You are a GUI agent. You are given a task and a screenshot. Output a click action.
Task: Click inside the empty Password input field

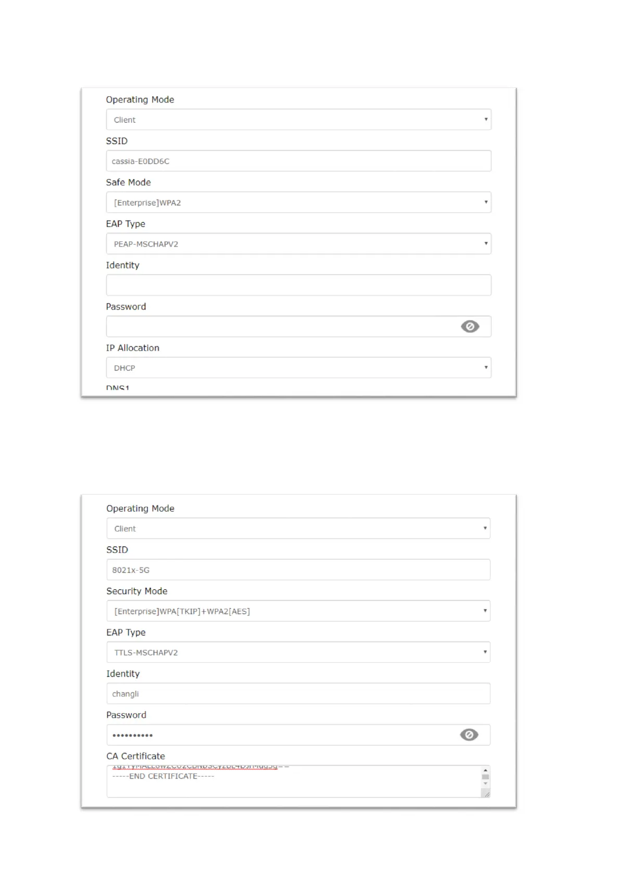(281, 327)
